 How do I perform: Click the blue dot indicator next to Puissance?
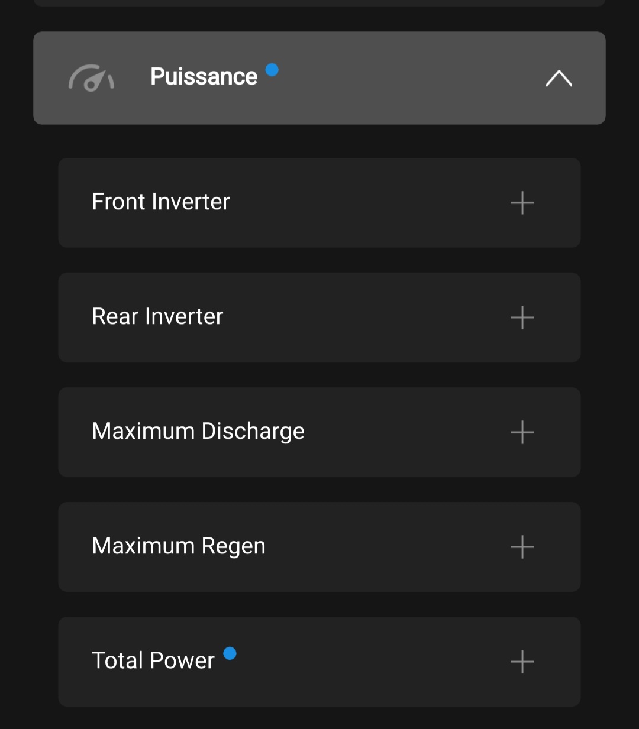272,70
